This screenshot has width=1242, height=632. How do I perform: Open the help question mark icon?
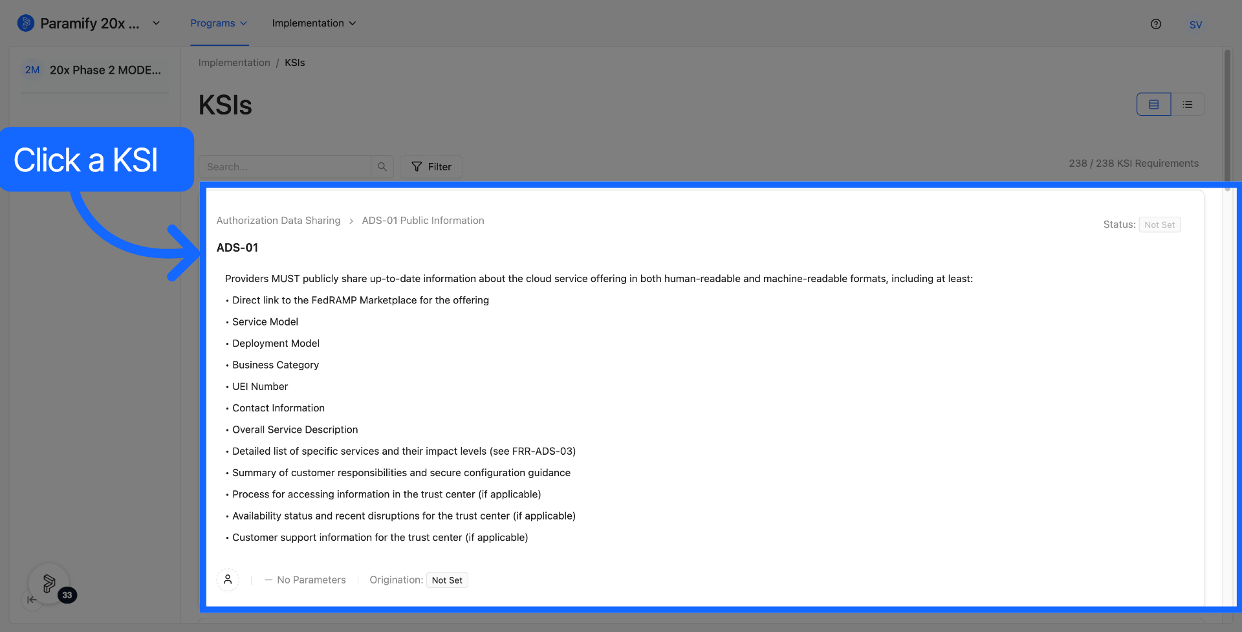pyautogui.click(x=1156, y=24)
